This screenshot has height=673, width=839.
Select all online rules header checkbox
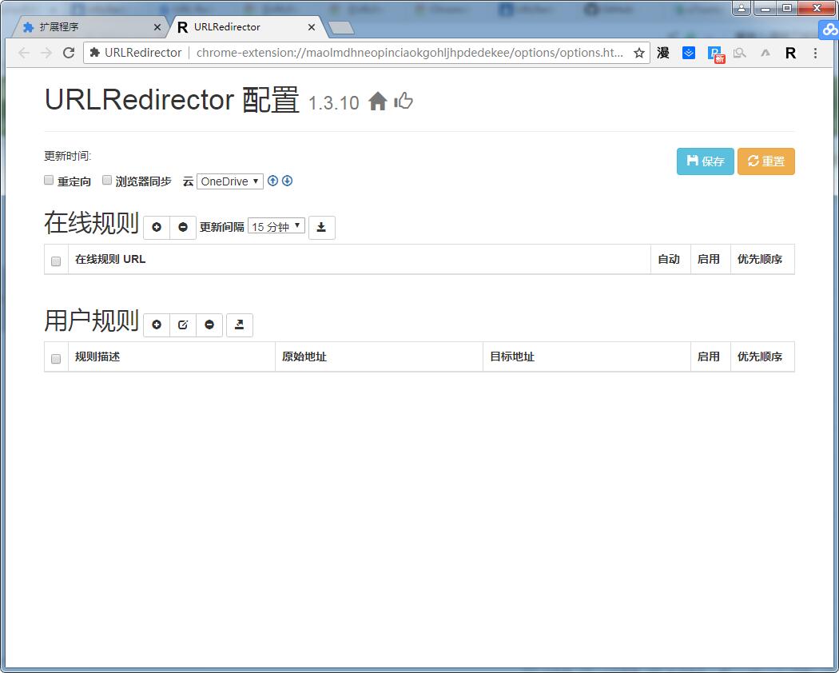coord(56,261)
